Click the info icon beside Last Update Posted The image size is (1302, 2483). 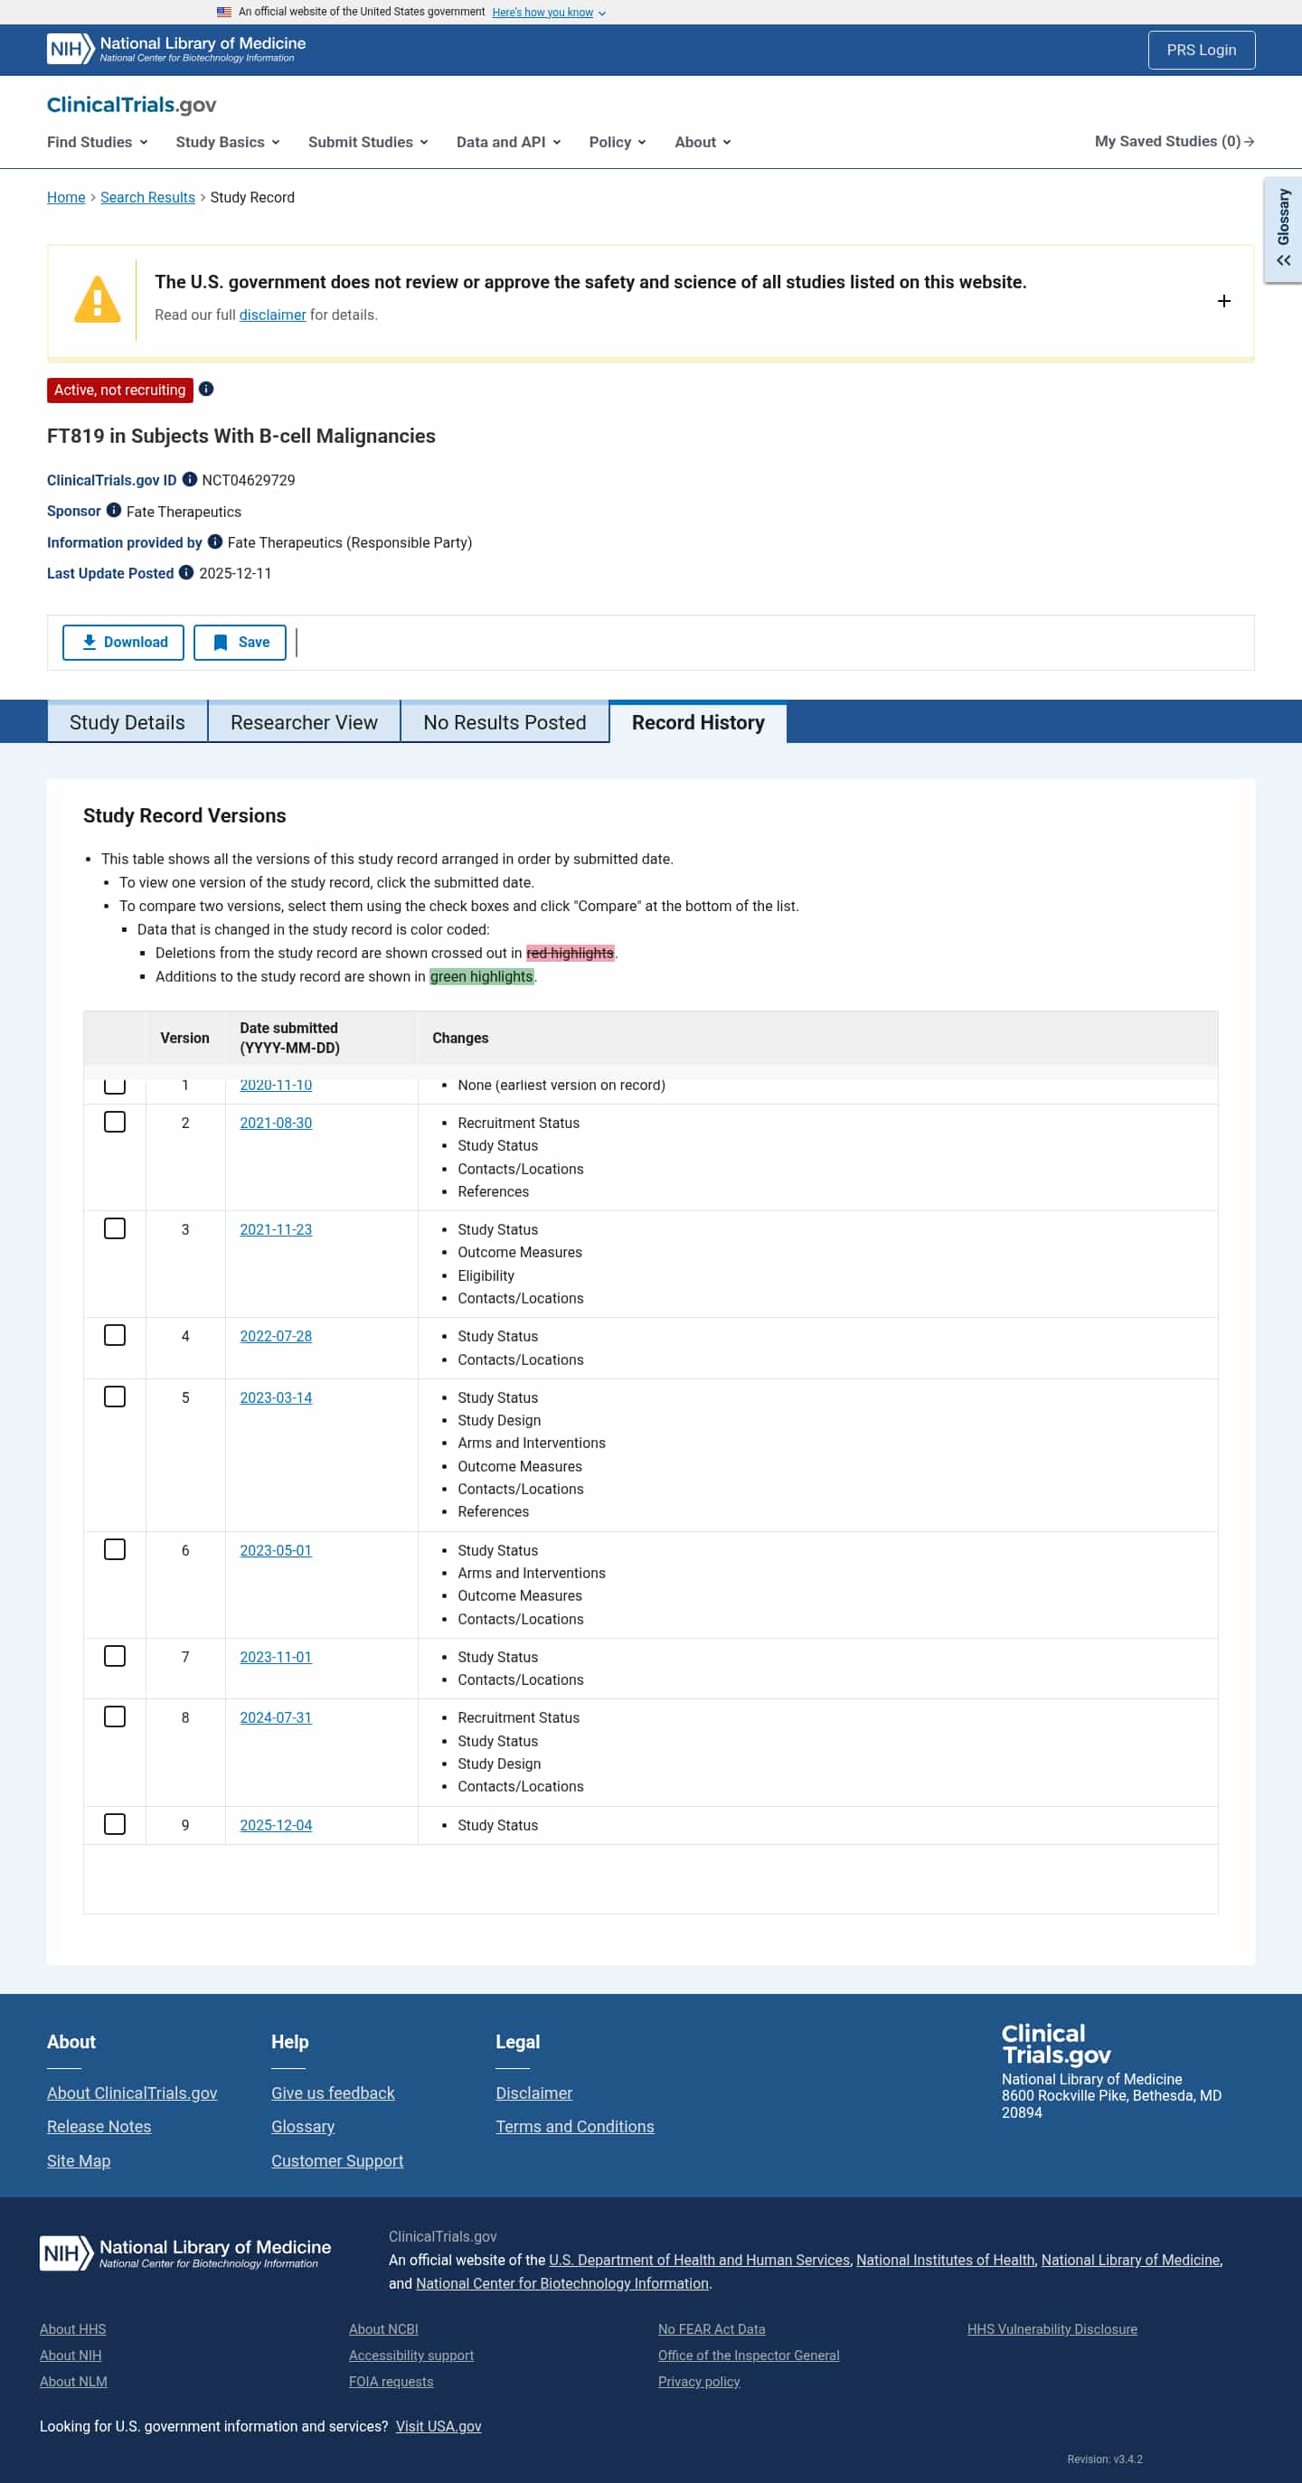[187, 572]
